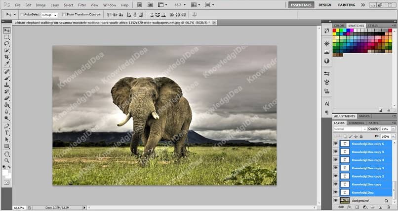Enable the Auto-Select checkbox

click(x=22, y=15)
